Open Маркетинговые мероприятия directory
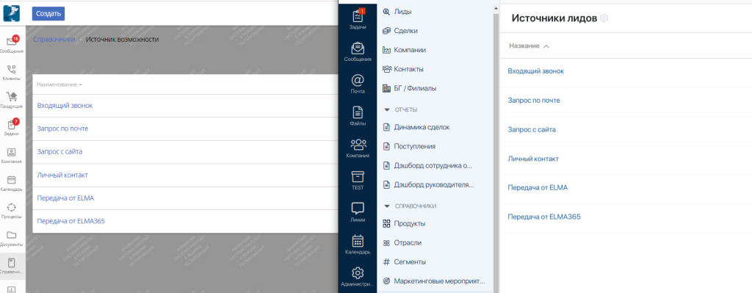The width and height of the screenshot is (752, 293). (x=434, y=281)
